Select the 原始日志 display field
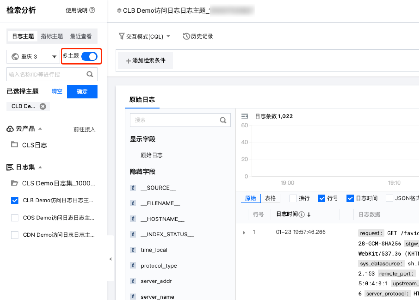The image size is (419, 300). coord(152,155)
